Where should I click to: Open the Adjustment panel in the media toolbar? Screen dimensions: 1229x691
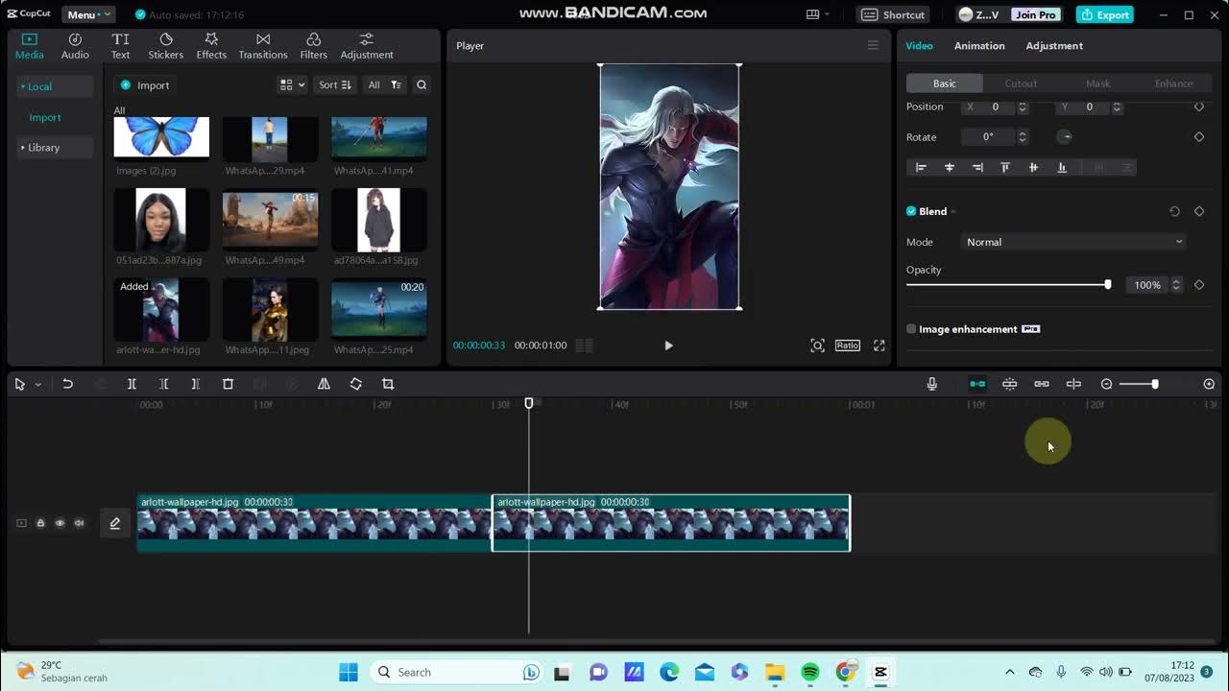367,46
